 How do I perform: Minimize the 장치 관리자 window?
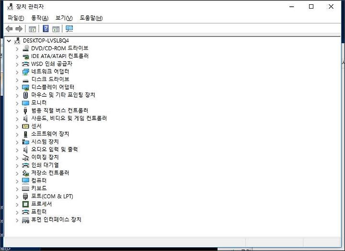(292, 7)
